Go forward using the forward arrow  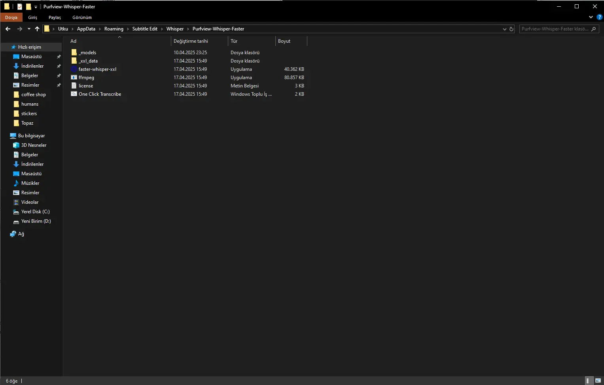point(19,29)
